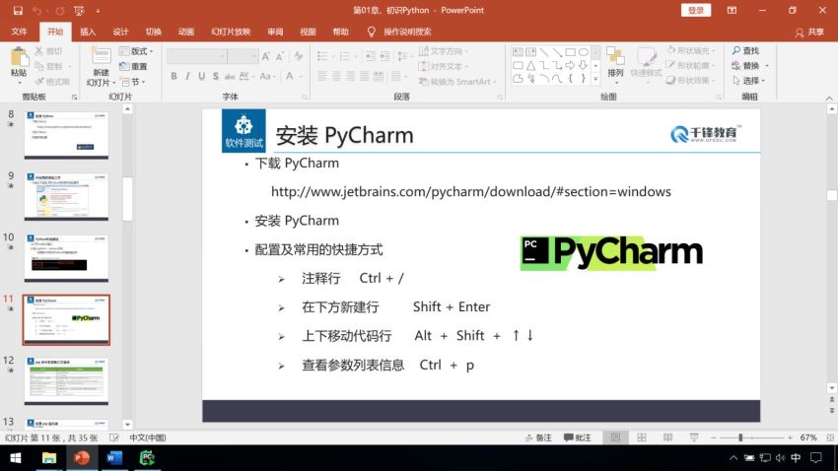Open the font name combo box
838x471 pixels.
196,56
